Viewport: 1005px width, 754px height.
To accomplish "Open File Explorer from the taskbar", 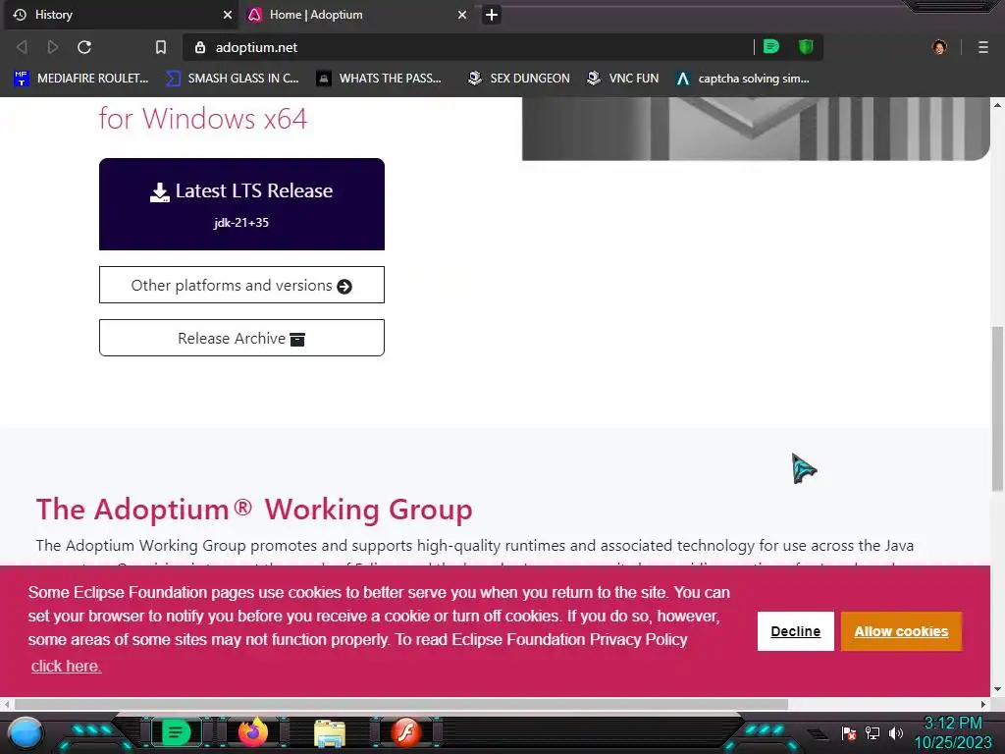I will pyautogui.click(x=330, y=733).
